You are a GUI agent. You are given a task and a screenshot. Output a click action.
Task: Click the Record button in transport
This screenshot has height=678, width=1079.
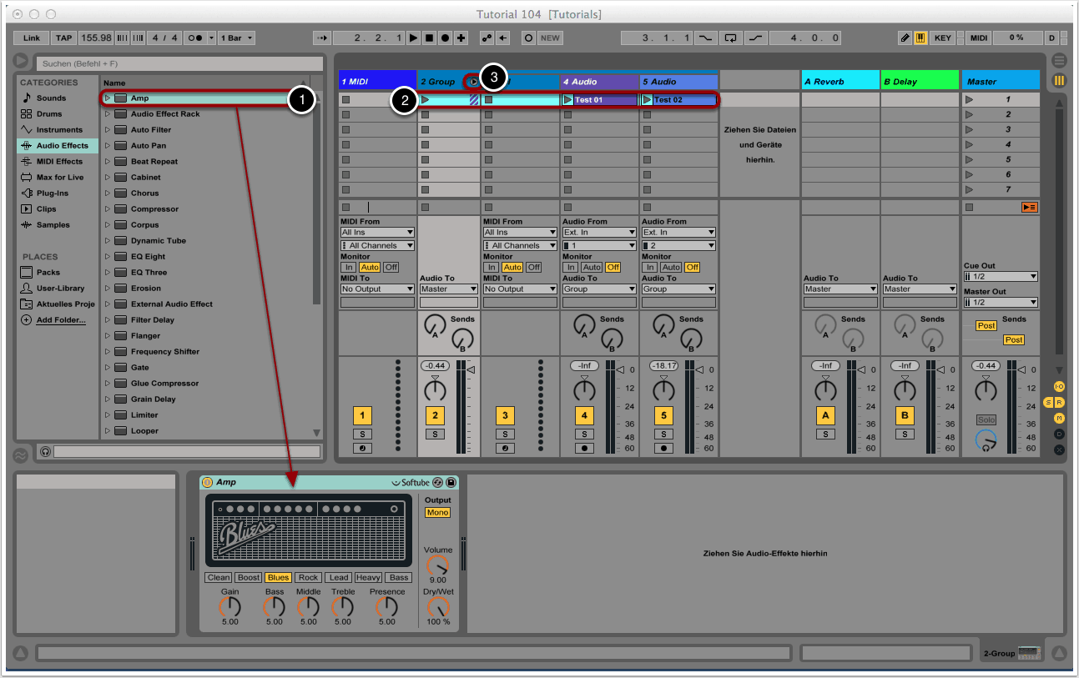[445, 38]
